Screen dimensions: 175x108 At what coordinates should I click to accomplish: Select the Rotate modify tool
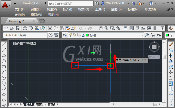pyautogui.click(x=171, y=78)
